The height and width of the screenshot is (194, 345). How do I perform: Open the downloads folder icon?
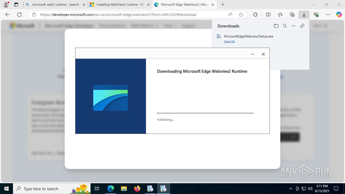pos(276,26)
